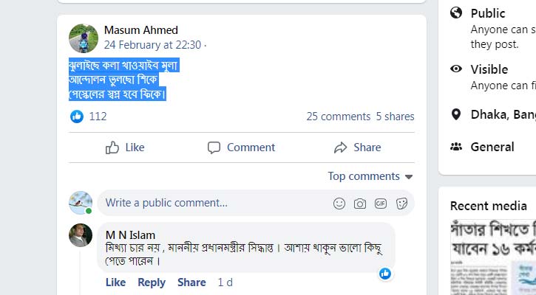Open Masum Ahmed's profile name link
Screen dimensions: 536x295
pos(141,30)
